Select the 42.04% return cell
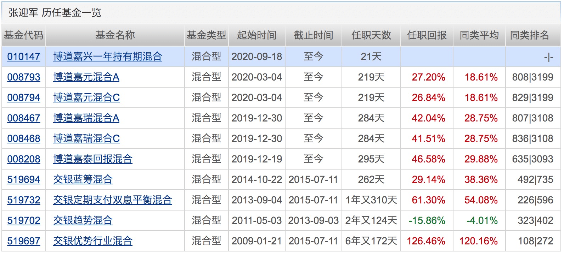This screenshot has height=255, width=564. 427,118
